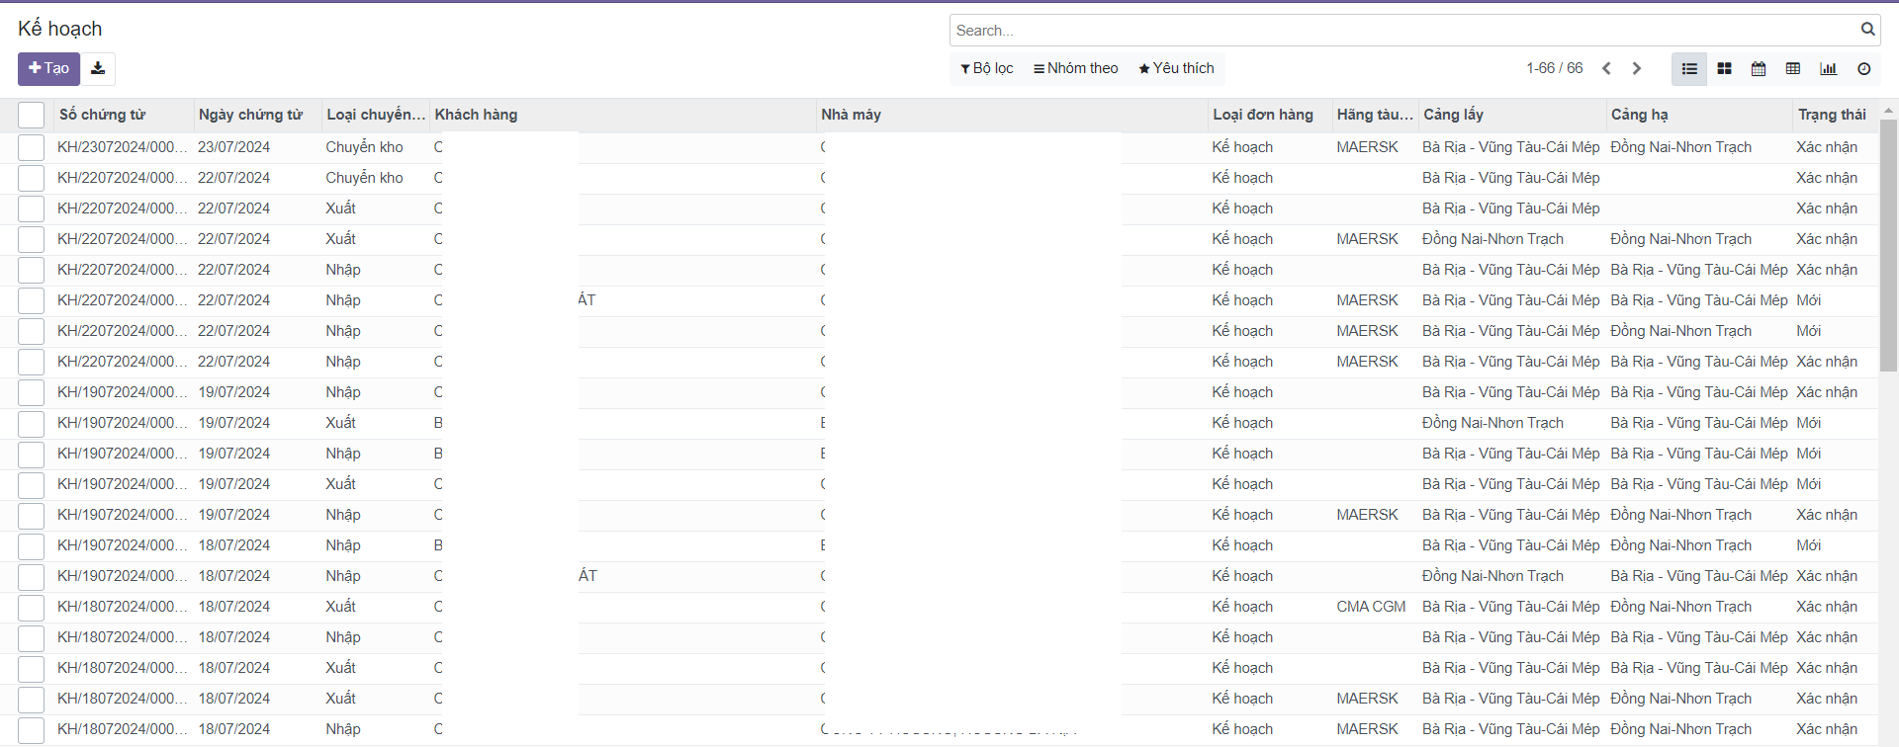Click the search magnifier icon
Image resolution: width=1899 pixels, height=747 pixels.
click(x=1867, y=30)
